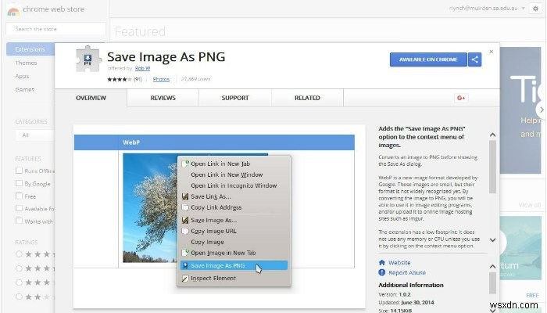The height and width of the screenshot is (313, 547).
Task: Click the share icon button
Action: click(x=475, y=59)
